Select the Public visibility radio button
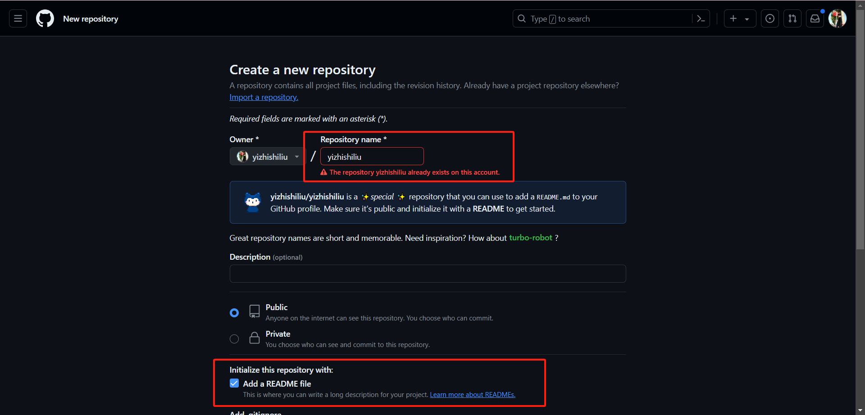Viewport: 865px width, 415px height. [234, 312]
